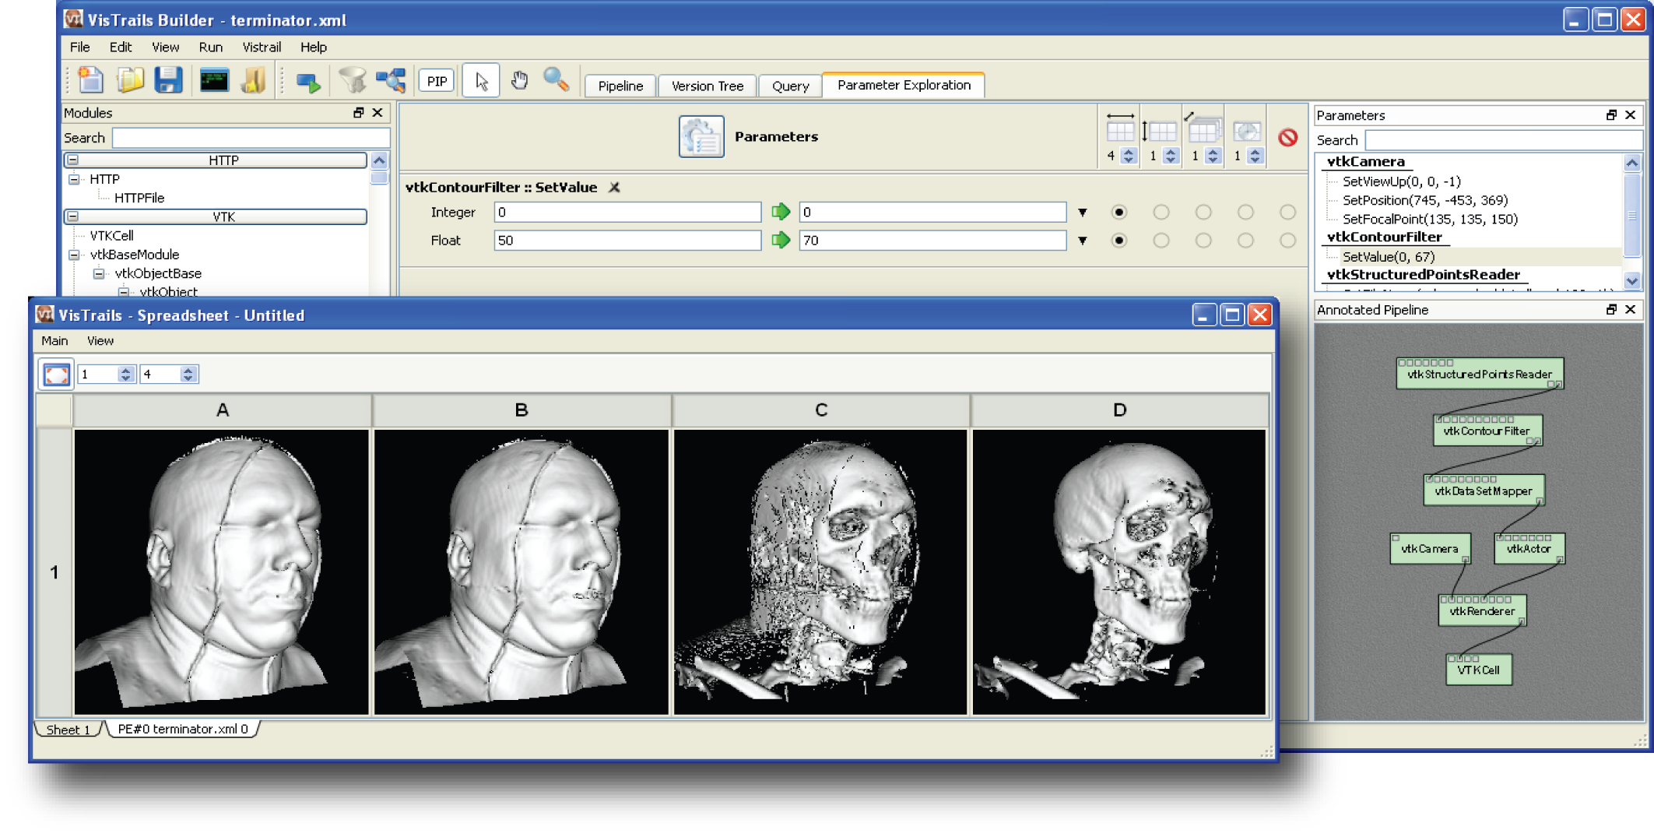Select the hand pan tool
Viewport: 1654px width, 837px height.
[519, 81]
